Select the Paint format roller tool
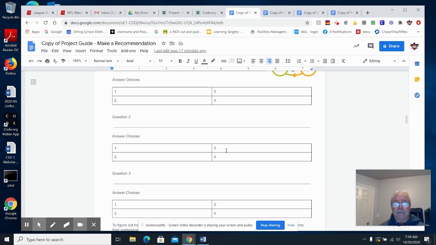The height and width of the screenshot is (245, 436). (63, 61)
